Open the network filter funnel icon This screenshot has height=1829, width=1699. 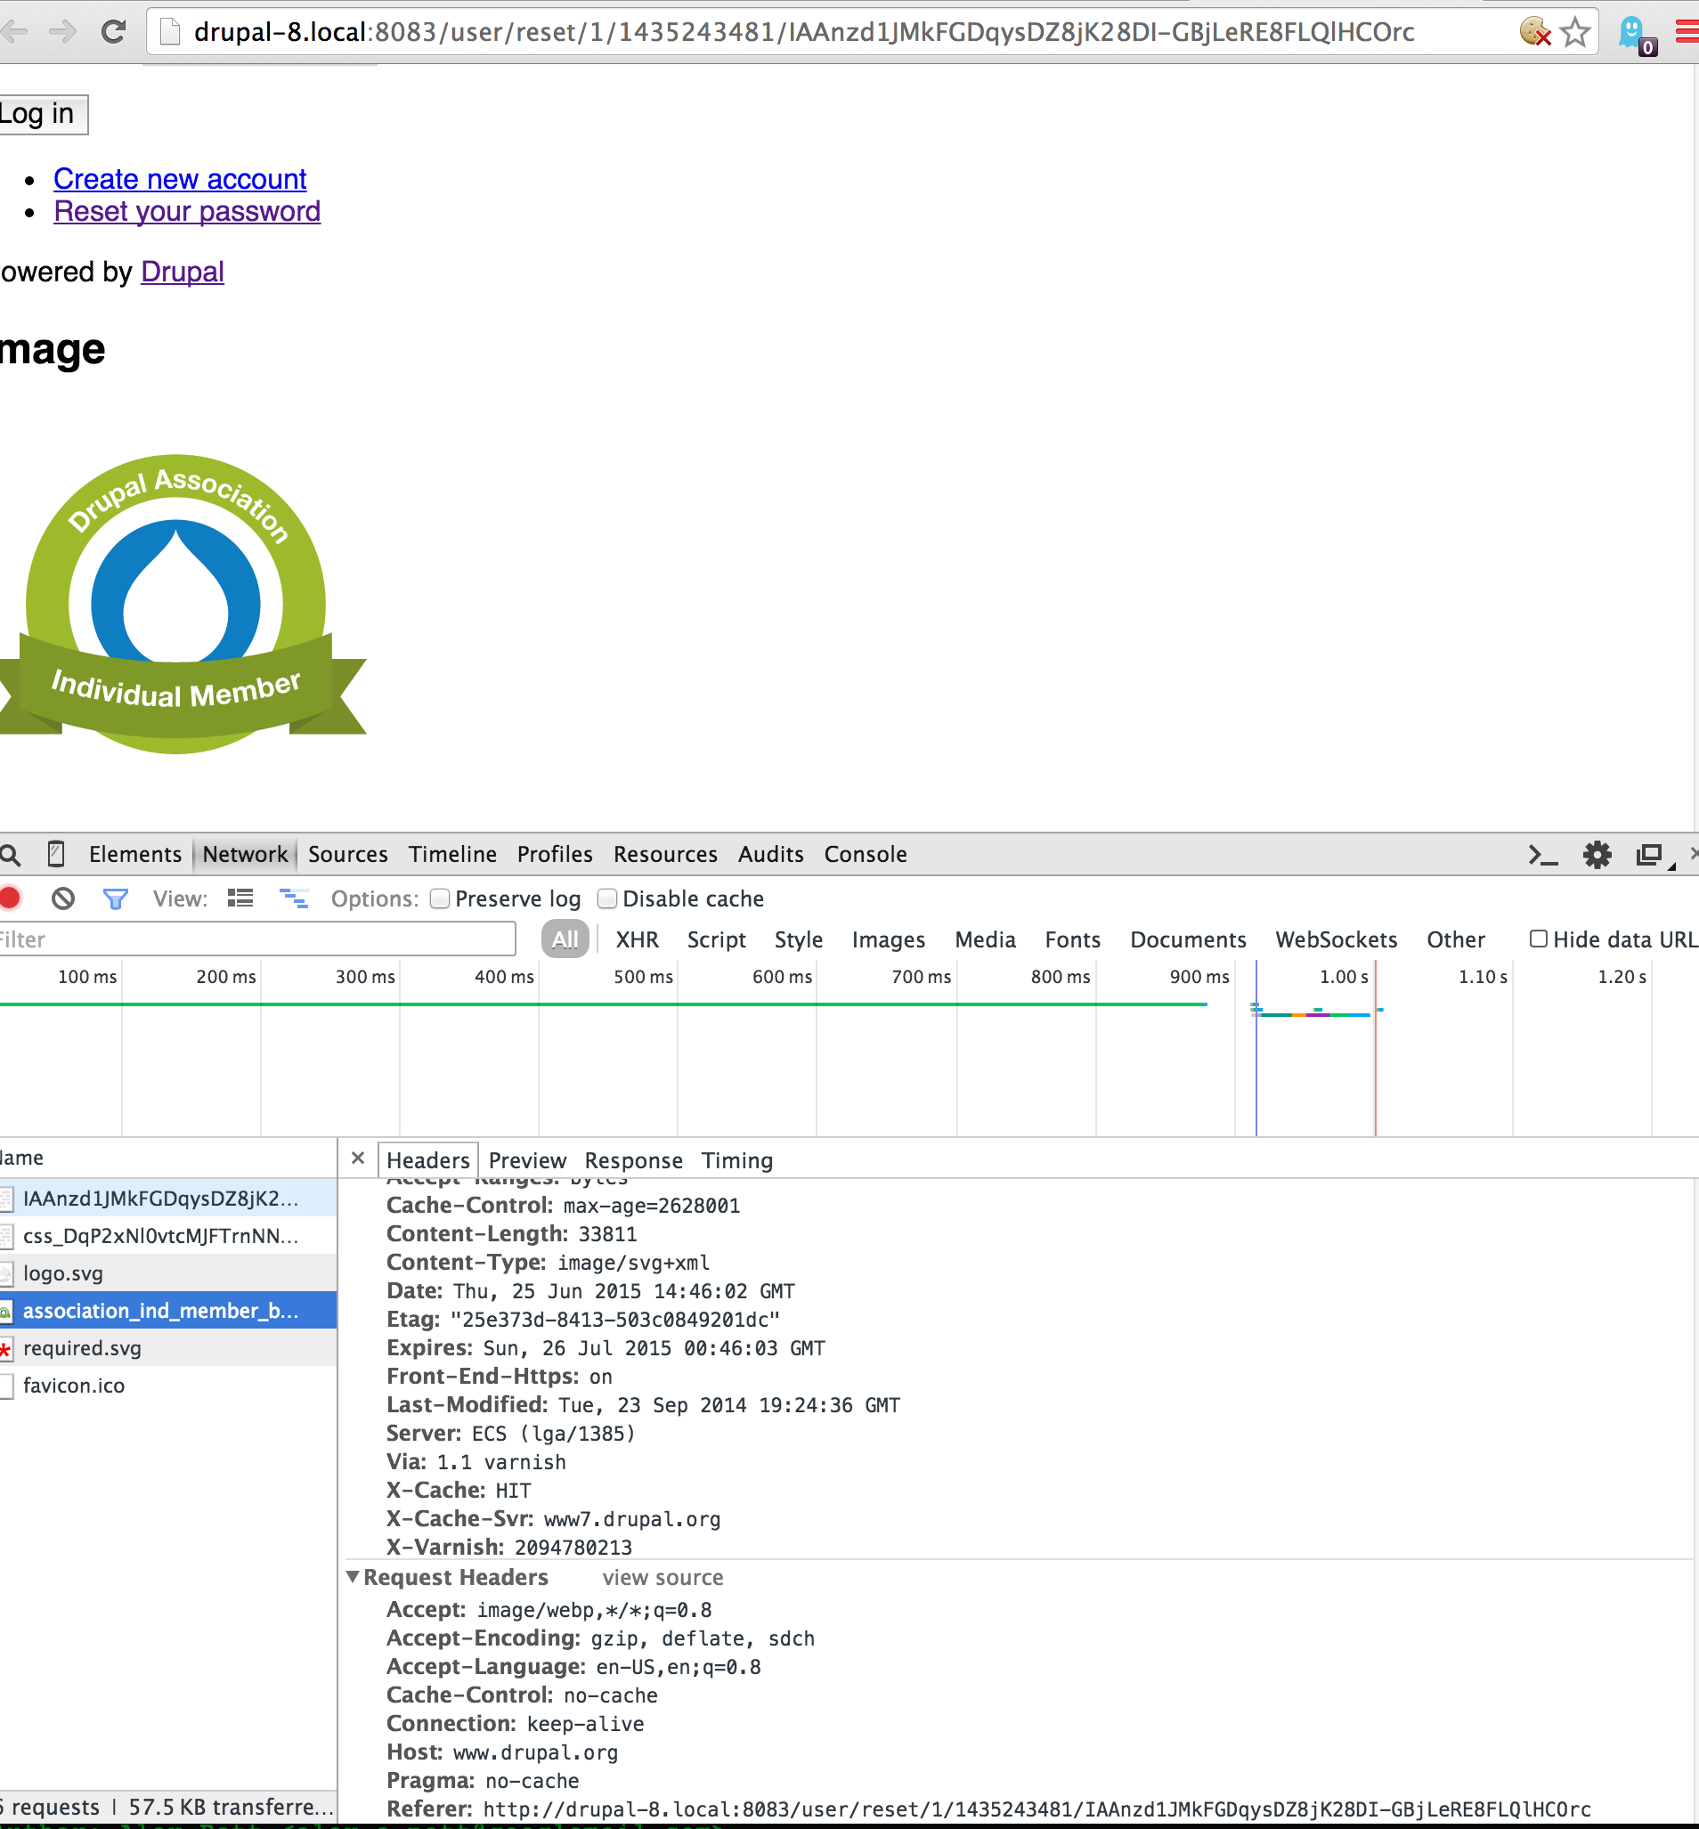click(x=115, y=898)
